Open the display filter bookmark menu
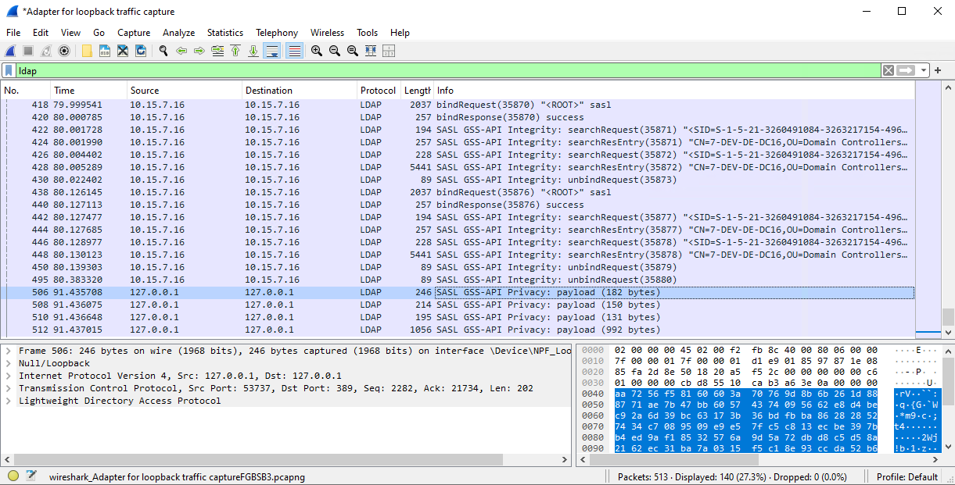Image resolution: width=955 pixels, height=485 pixels. tap(9, 70)
